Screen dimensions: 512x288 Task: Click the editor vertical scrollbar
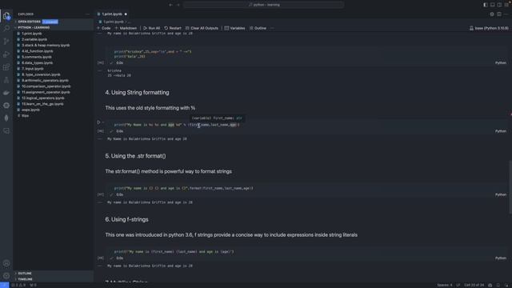(510, 187)
